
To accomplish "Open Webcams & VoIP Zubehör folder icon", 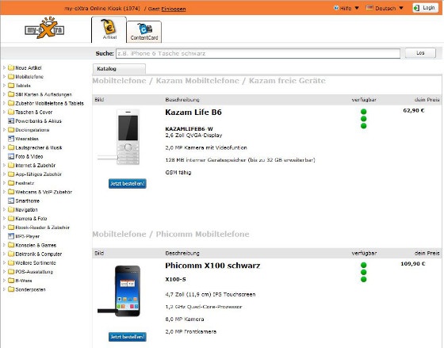I will 11,192.
